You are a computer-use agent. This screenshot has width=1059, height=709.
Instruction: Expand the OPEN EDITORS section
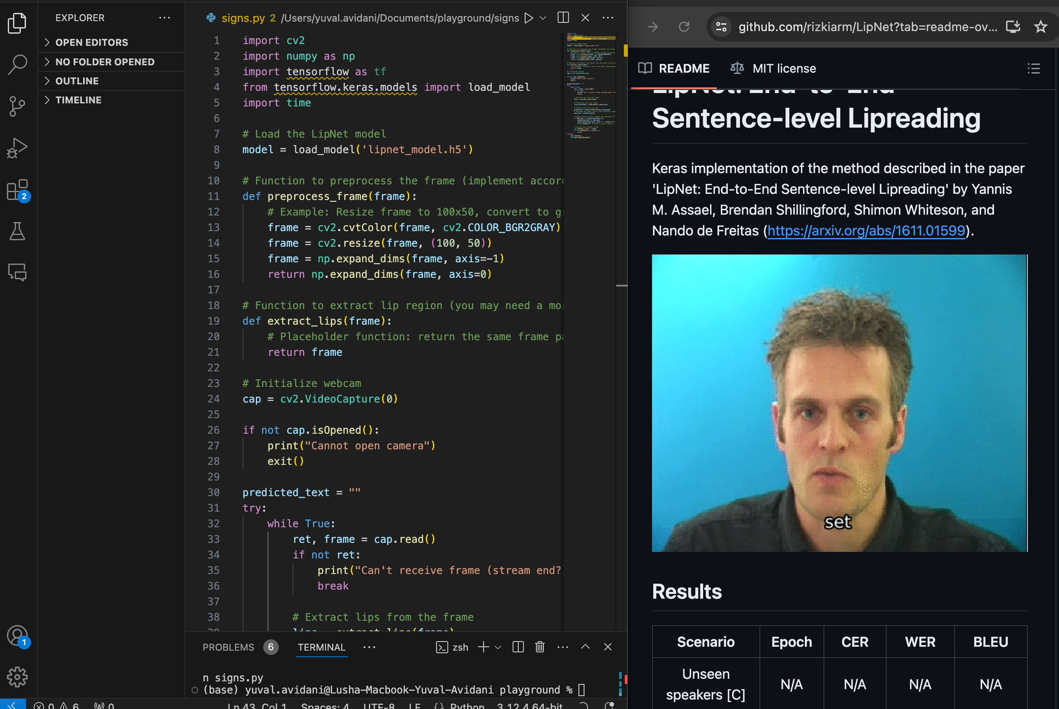(92, 42)
